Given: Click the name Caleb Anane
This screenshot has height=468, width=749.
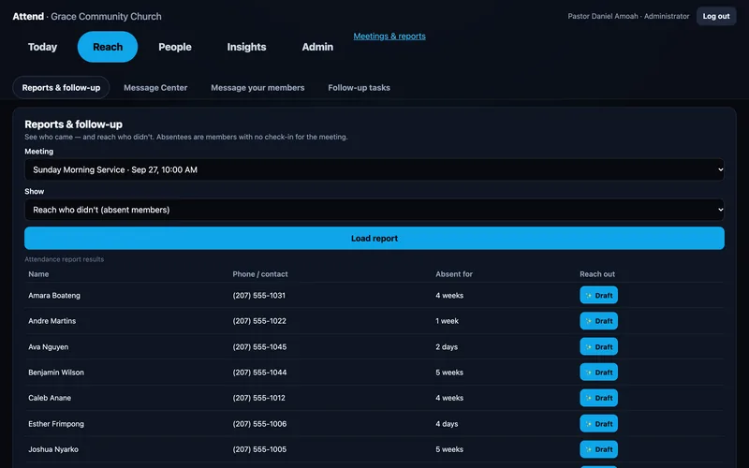Looking at the screenshot, I should pyautogui.click(x=50, y=398).
